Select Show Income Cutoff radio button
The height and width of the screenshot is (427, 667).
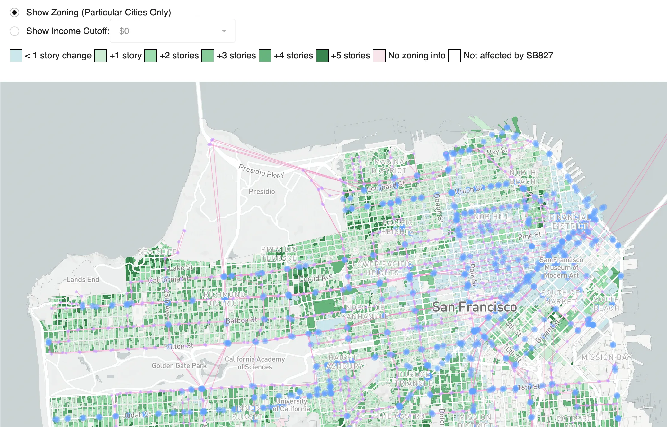pos(14,31)
